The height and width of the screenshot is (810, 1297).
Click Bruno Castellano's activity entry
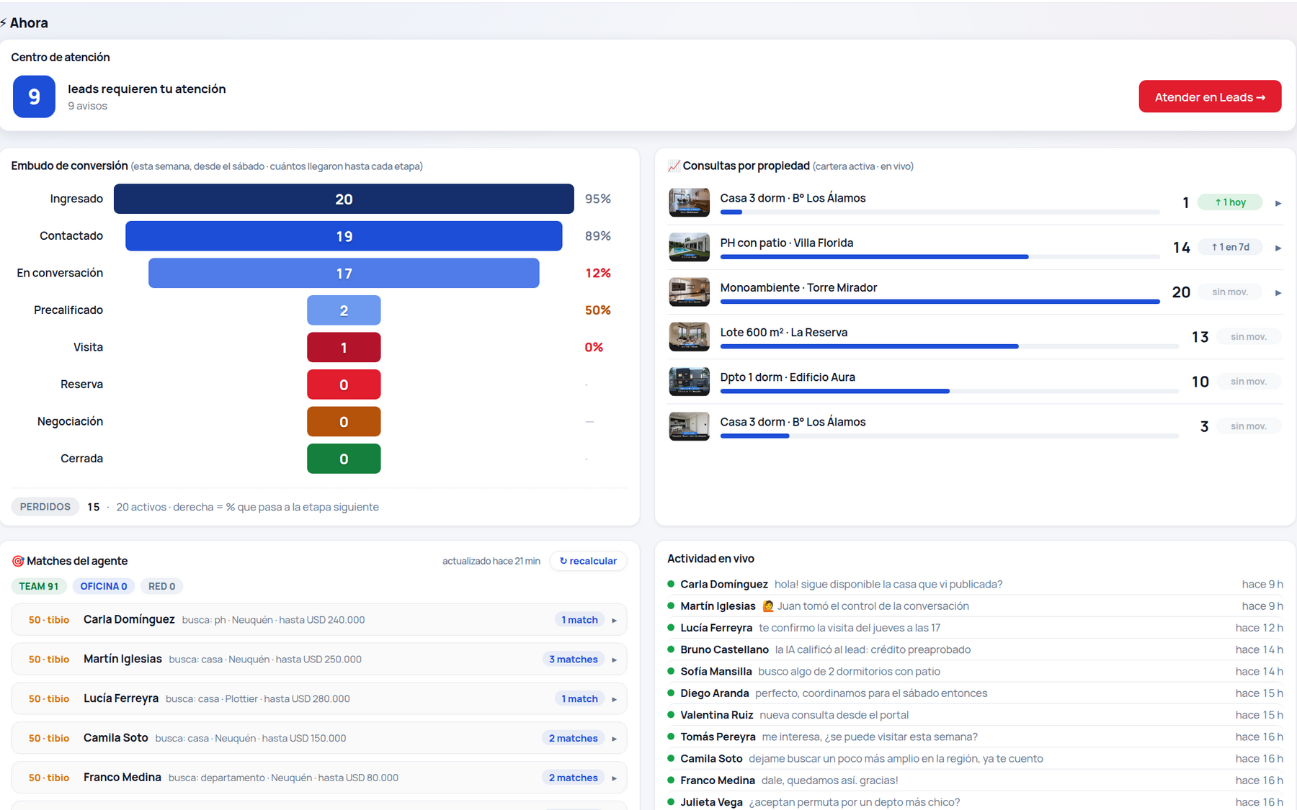[975, 649]
